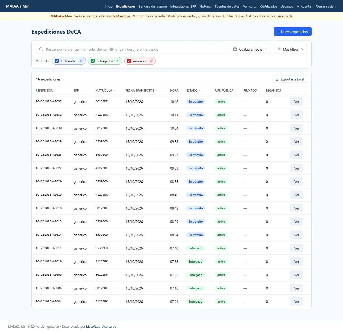Viewport: 343px width, 333px height.
Task: Click the Nueva expedición button
Action: [x=293, y=32]
